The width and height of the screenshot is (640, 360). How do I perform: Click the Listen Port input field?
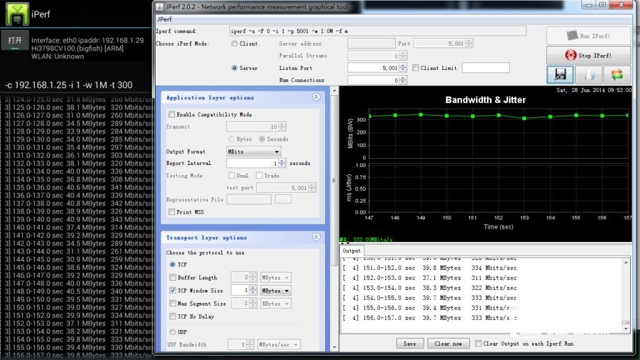point(372,68)
